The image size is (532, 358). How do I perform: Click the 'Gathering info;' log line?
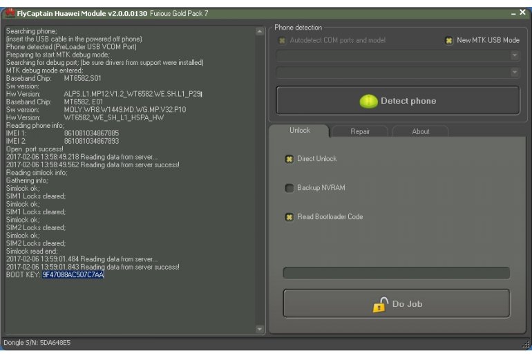pyautogui.click(x=27, y=180)
